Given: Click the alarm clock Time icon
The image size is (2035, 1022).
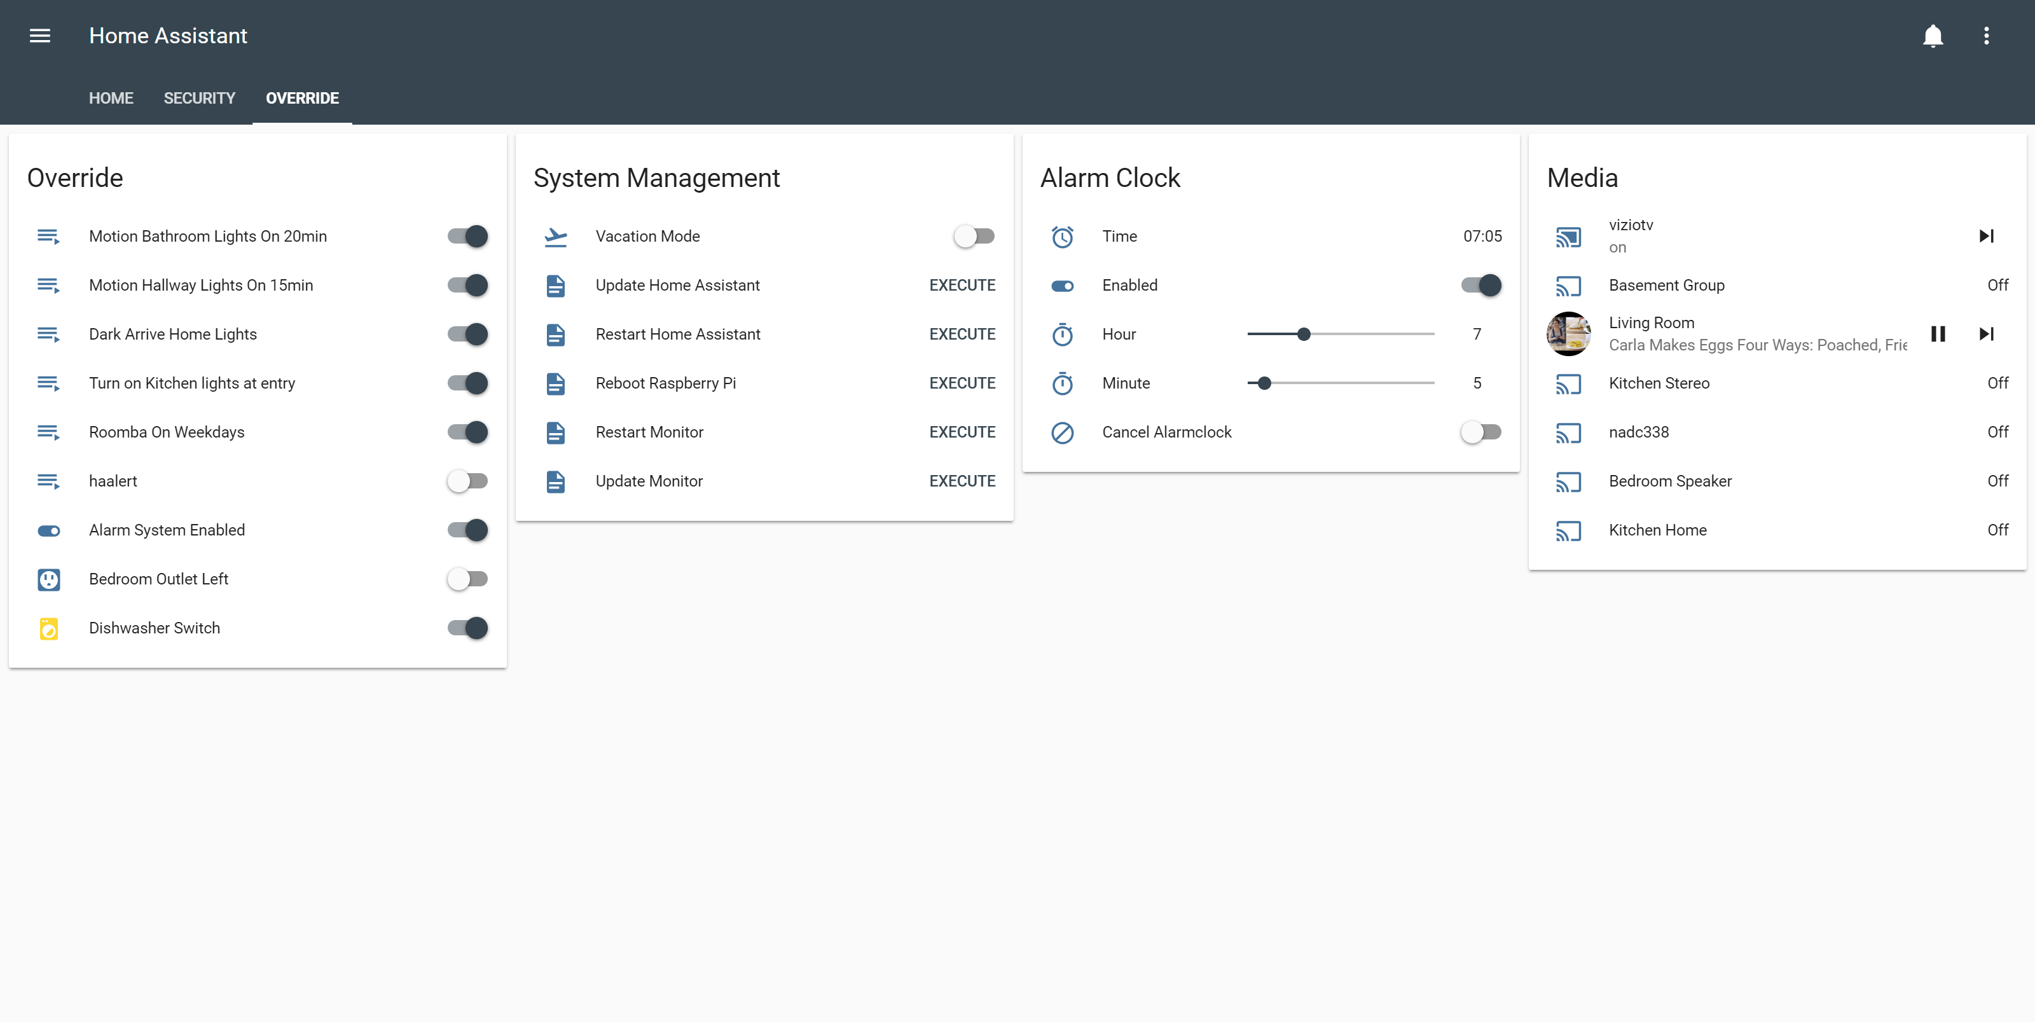Looking at the screenshot, I should click(x=1062, y=236).
